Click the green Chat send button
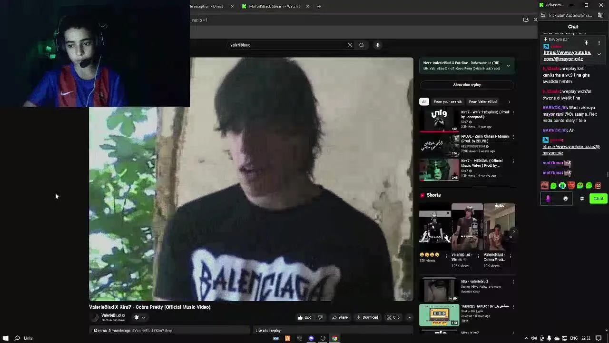This screenshot has width=609, height=343. (598, 199)
